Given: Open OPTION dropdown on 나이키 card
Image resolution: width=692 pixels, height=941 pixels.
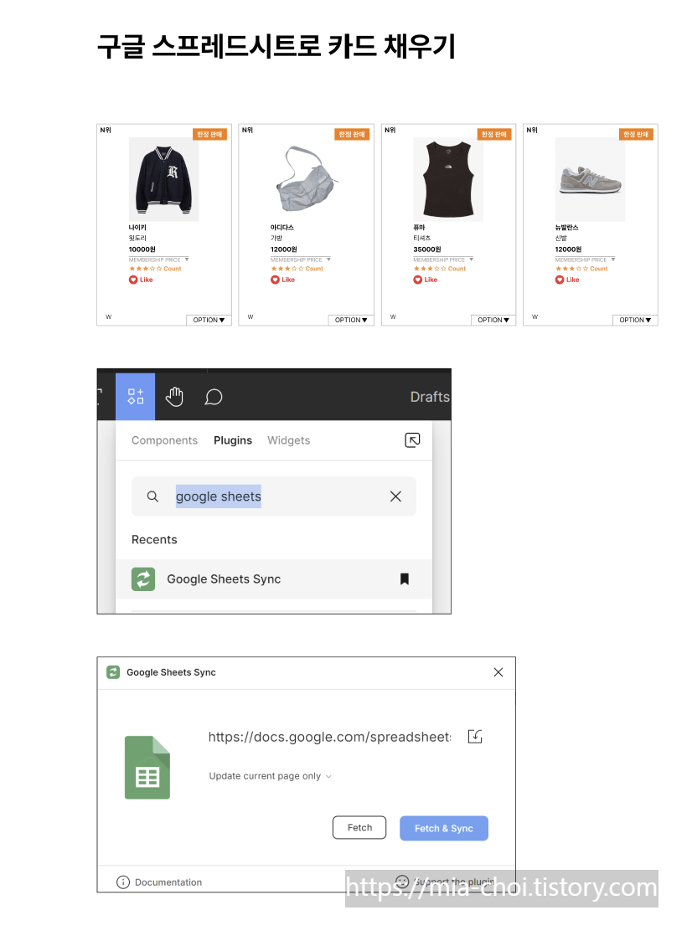Looking at the screenshot, I should pyautogui.click(x=209, y=320).
